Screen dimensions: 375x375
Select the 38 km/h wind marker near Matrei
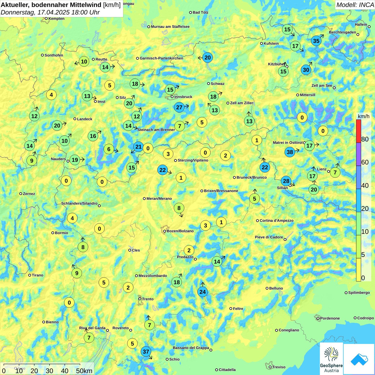pos(290,152)
